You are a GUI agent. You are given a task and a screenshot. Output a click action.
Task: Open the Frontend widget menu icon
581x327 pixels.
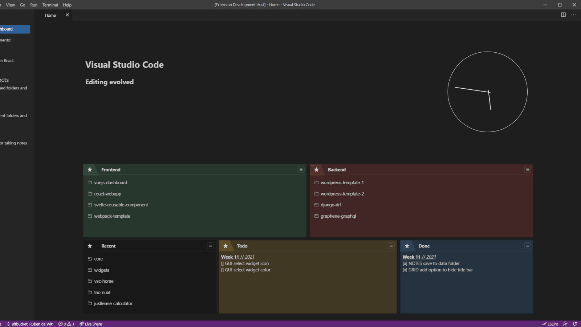coord(301,170)
